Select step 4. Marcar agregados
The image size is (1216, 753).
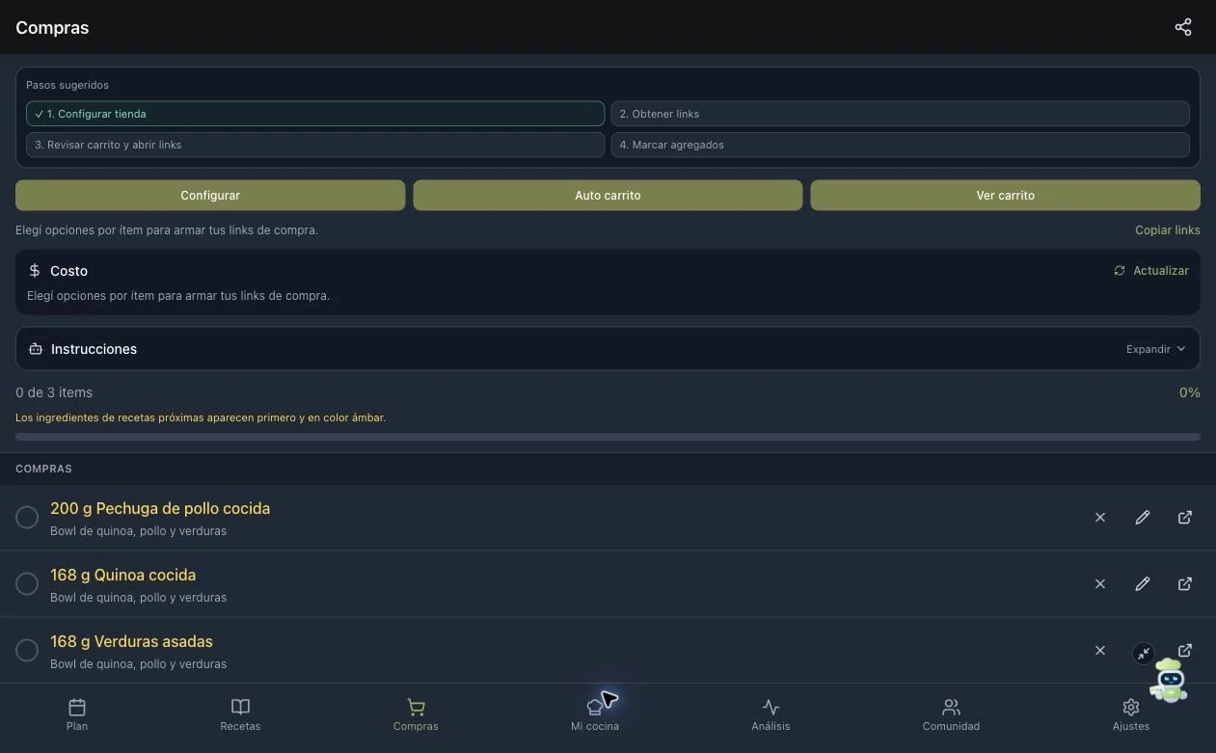[x=900, y=145]
